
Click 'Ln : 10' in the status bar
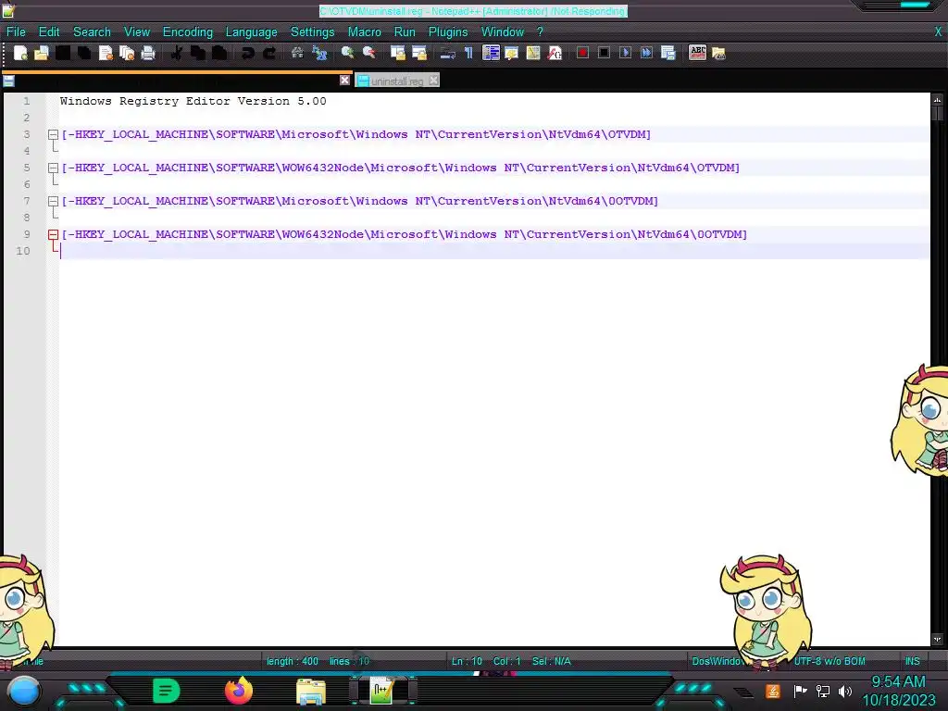pyautogui.click(x=467, y=661)
